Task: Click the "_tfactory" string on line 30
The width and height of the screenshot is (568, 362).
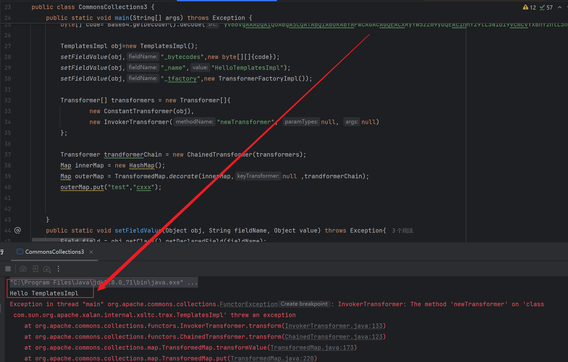Action: (x=180, y=79)
